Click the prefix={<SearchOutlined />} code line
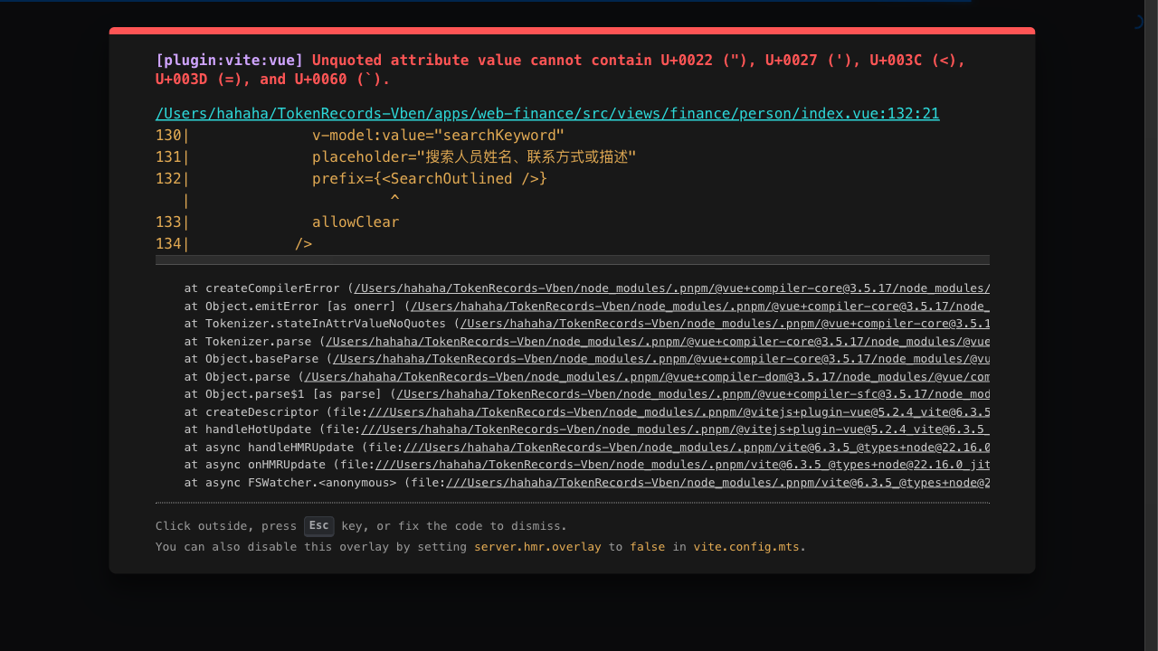The image size is (1158, 651). [x=430, y=179]
